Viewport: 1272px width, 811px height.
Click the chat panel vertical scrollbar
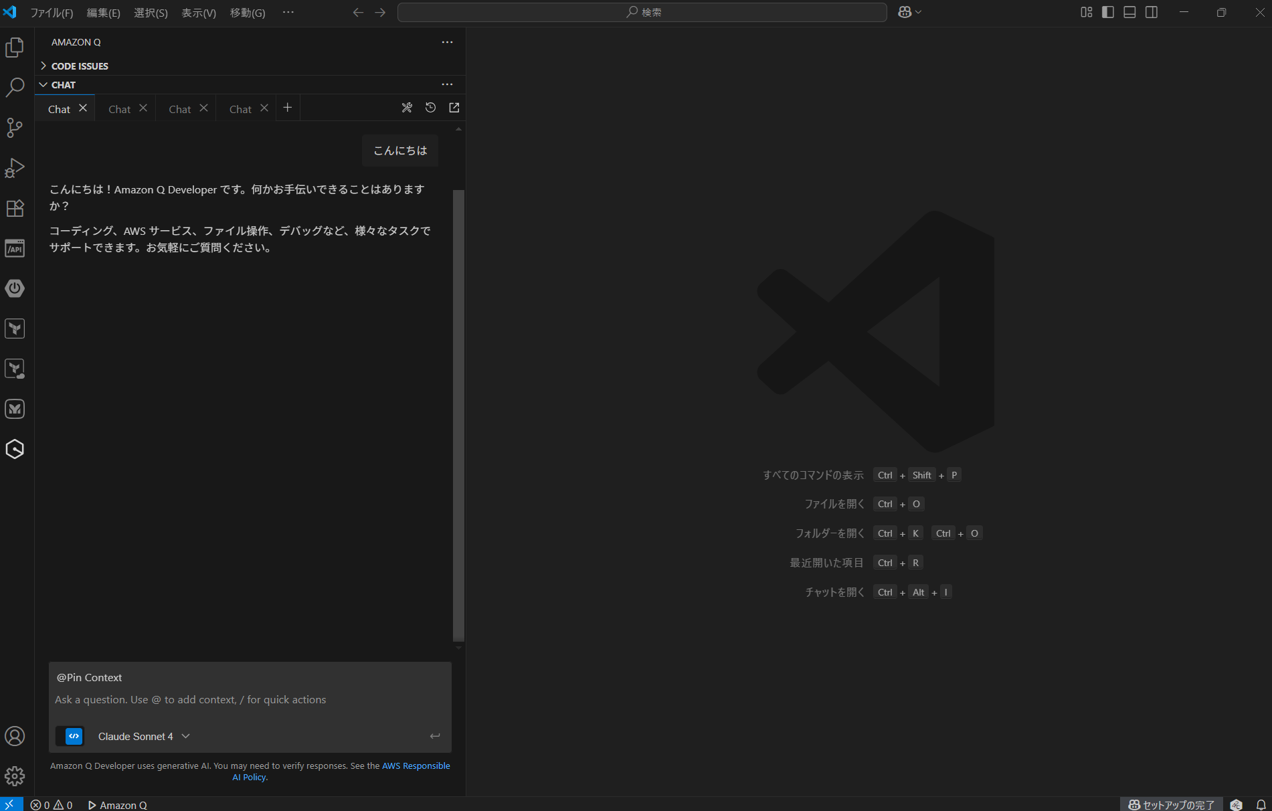[x=458, y=415]
